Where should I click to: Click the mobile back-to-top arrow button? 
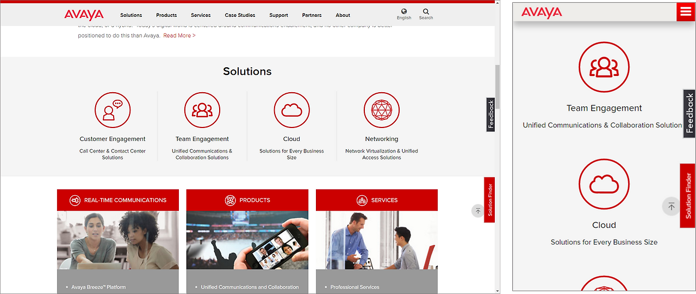point(671,206)
